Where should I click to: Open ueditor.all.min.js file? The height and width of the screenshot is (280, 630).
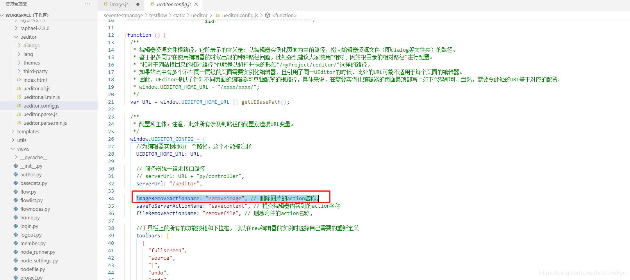pyautogui.click(x=41, y=97)
